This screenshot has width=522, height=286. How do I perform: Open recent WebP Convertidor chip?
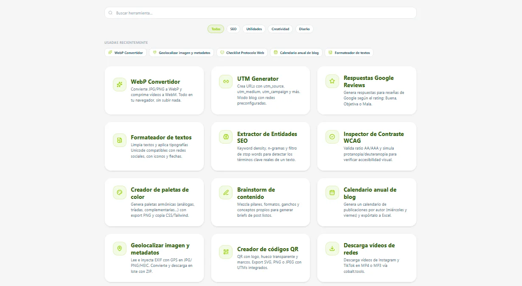pyautogui.click(x=126, y=53)
